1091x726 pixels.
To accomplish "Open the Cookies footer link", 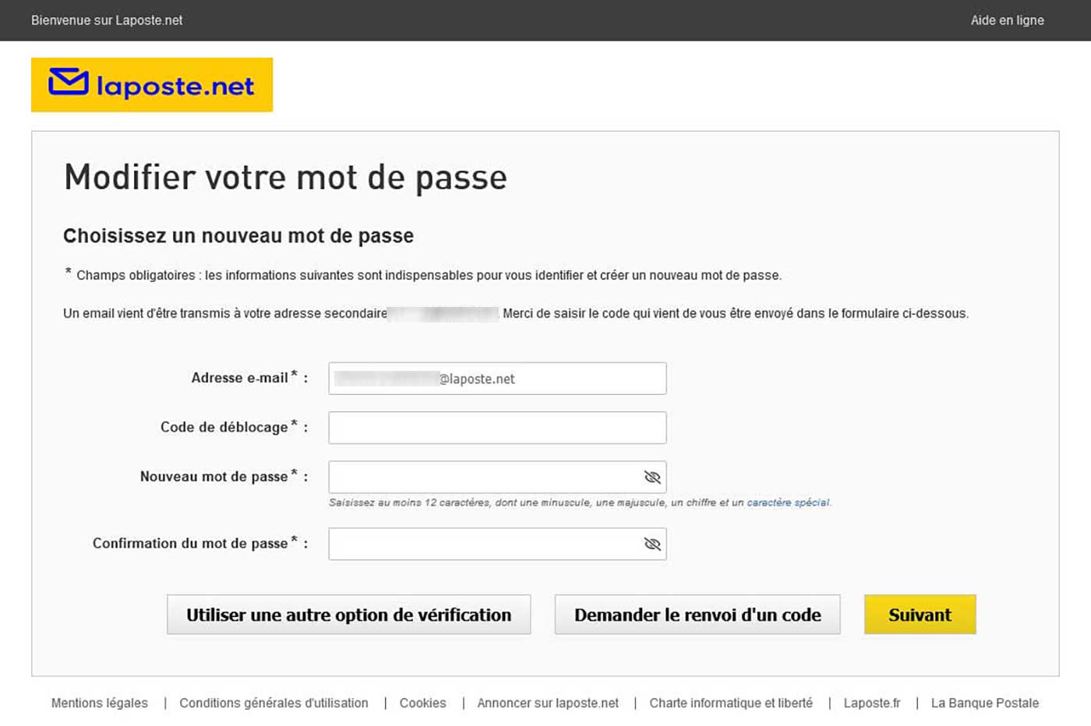I will (423, 703).
